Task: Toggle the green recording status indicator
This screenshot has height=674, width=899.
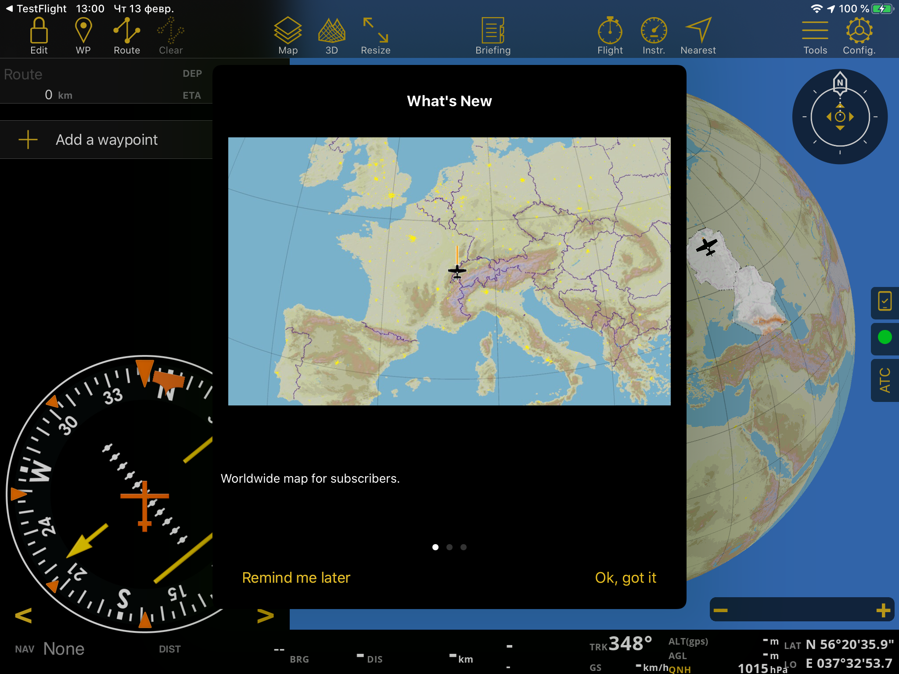Action: 885,337
